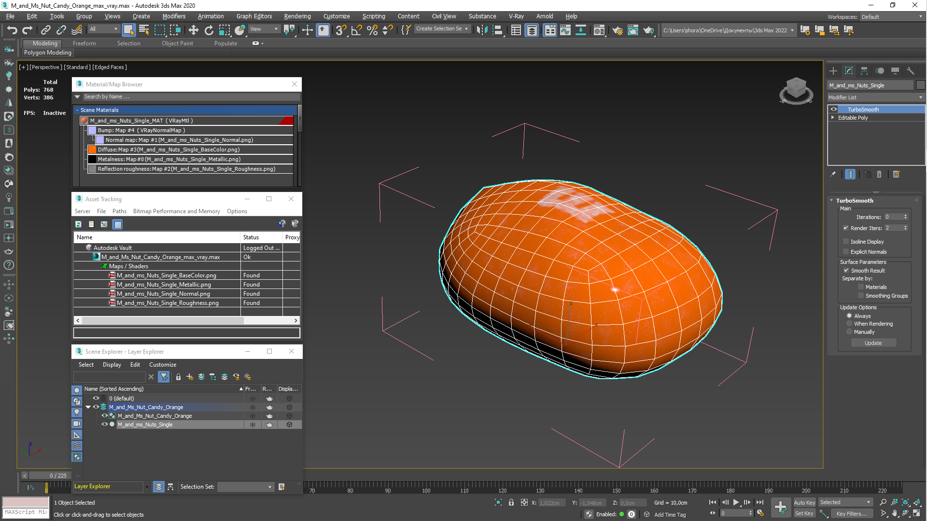Open the Rendering menu
This screenshot has width=927, height=521.
pyautogui.click(x=297, y=16)
